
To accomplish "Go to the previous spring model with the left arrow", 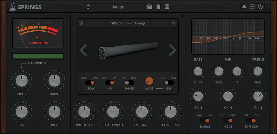I will coord(83,50).
